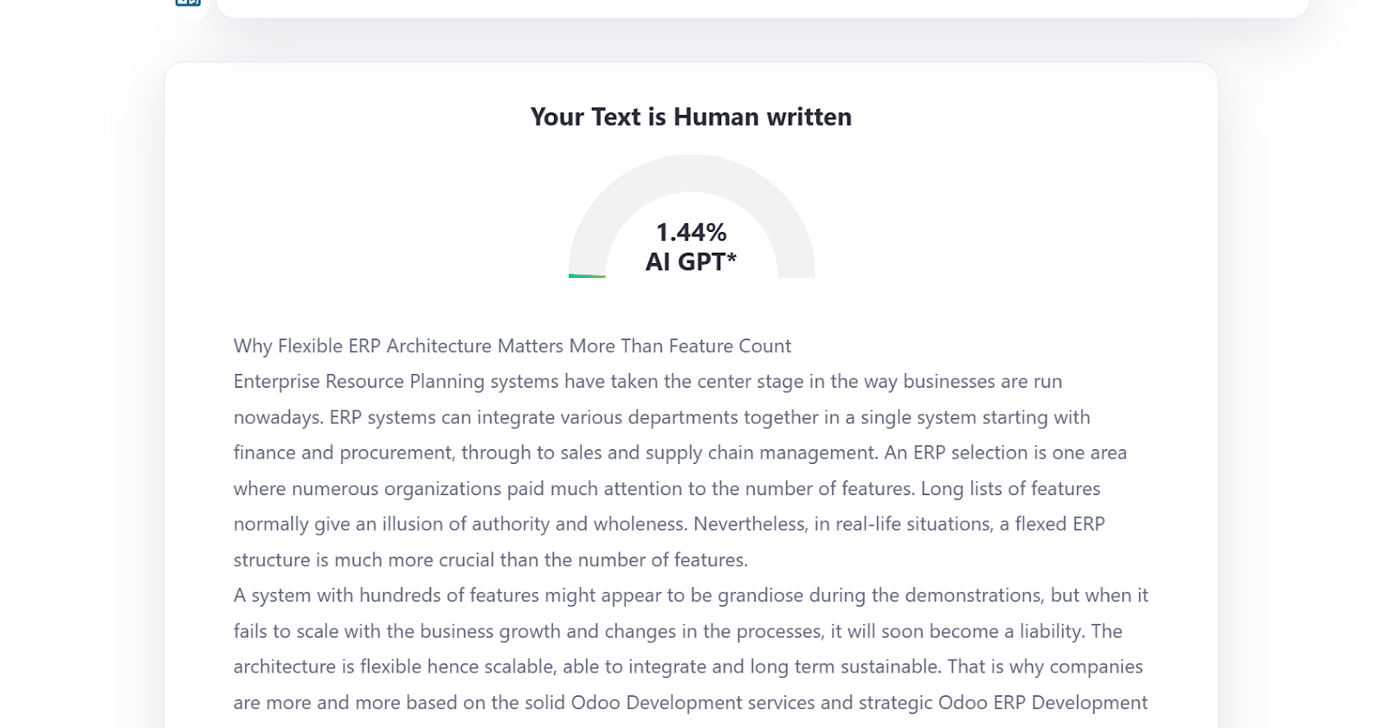Viewport: 1385px width, 728px height.
Task: Click inside the text input field
Action: click(x=762, y=9)
